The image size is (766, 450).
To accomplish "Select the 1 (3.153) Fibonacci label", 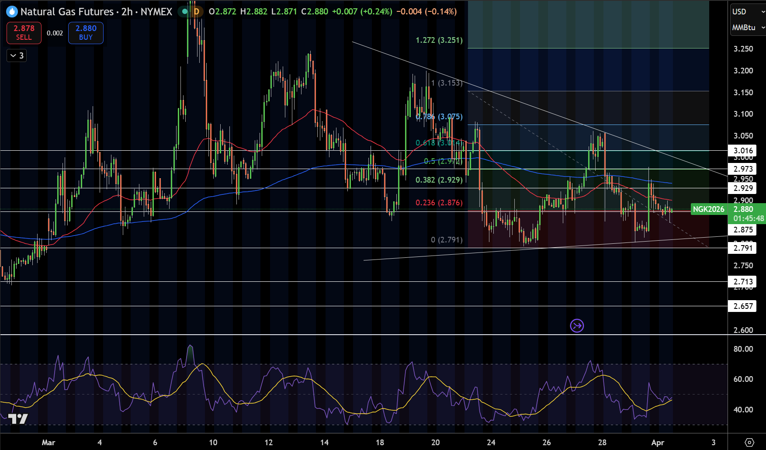I will click(447, 83).
